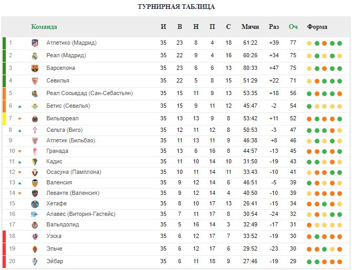The width and height of the screenshot is (352, 270).
Task: Click the orange down arrow beside Гранада
Action: tap(19, 151)
